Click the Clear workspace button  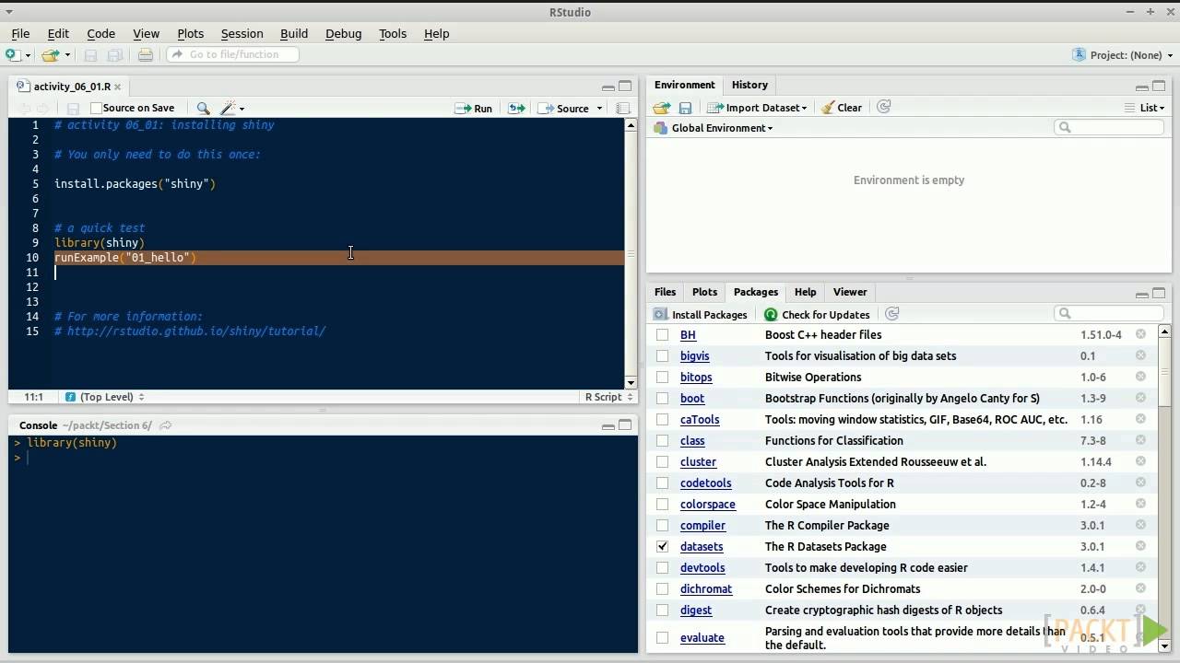(841, 108)
